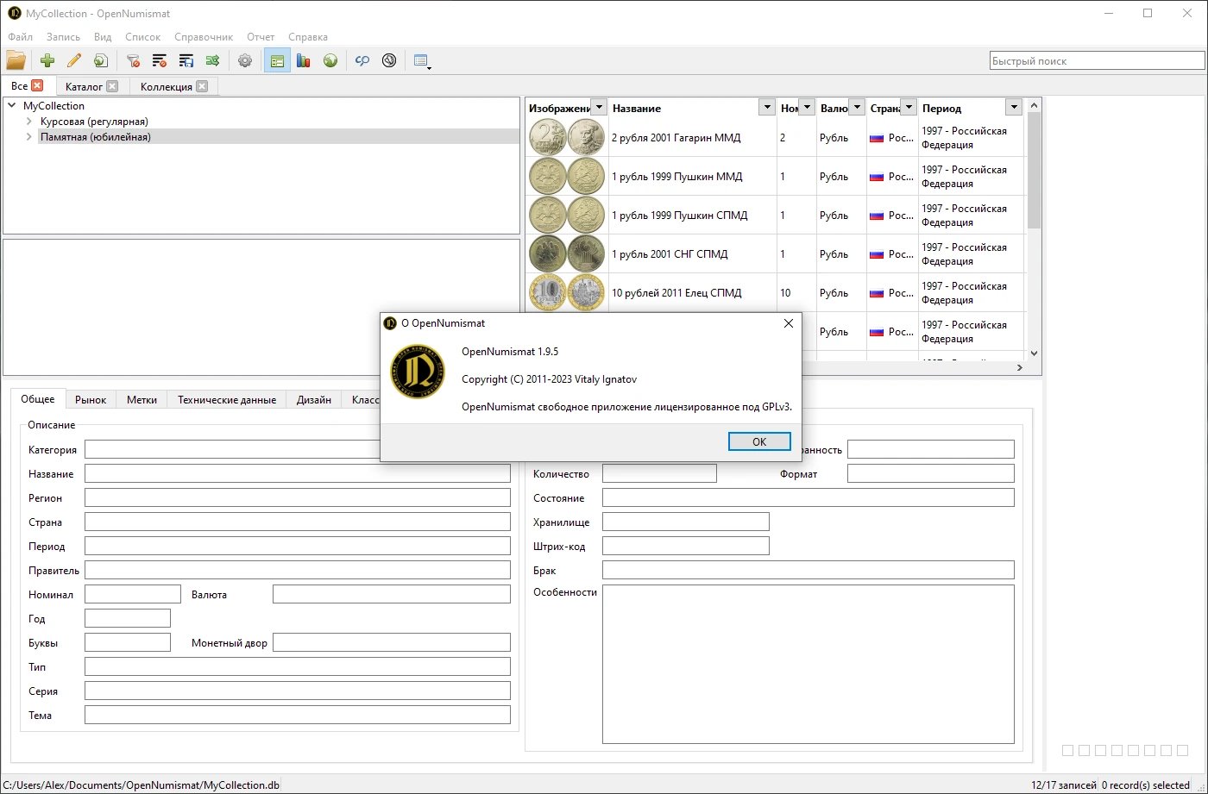Click the coin table vertical scrollbar

[1035, 228]
